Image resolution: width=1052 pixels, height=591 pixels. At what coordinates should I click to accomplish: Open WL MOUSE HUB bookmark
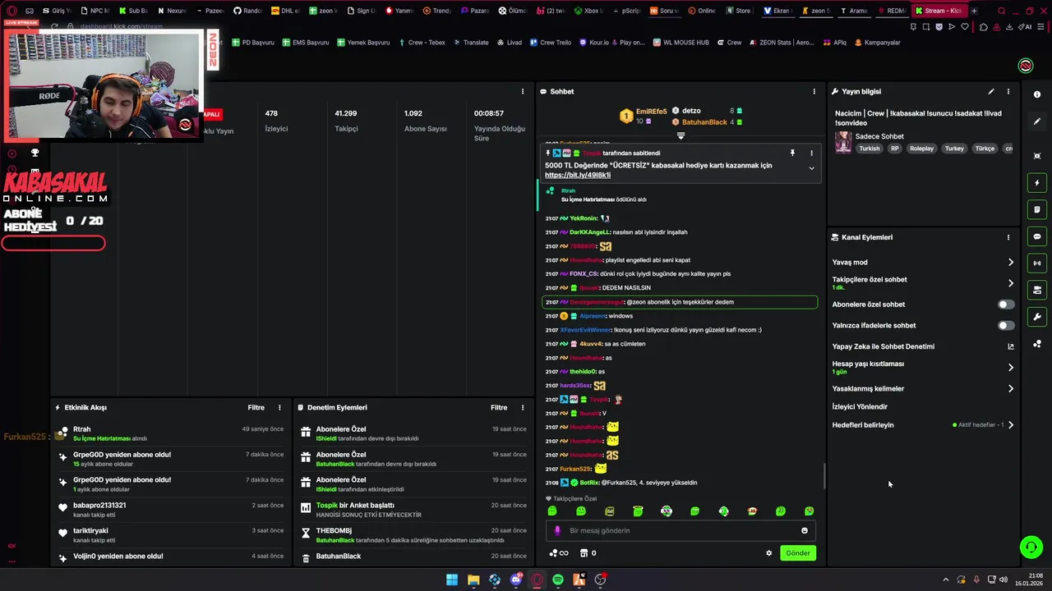[681, 43]
